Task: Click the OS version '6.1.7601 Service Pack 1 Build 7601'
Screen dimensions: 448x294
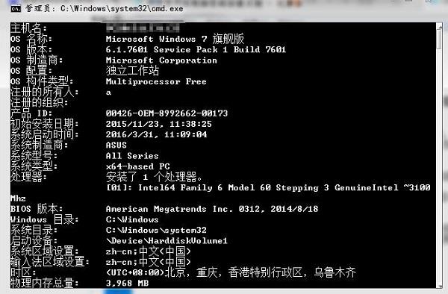Action: tap(196, 50)
